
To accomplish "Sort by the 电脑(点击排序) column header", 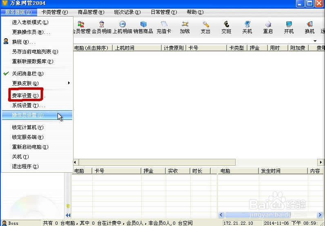I will pyautogui.click(x=91, y=48).
